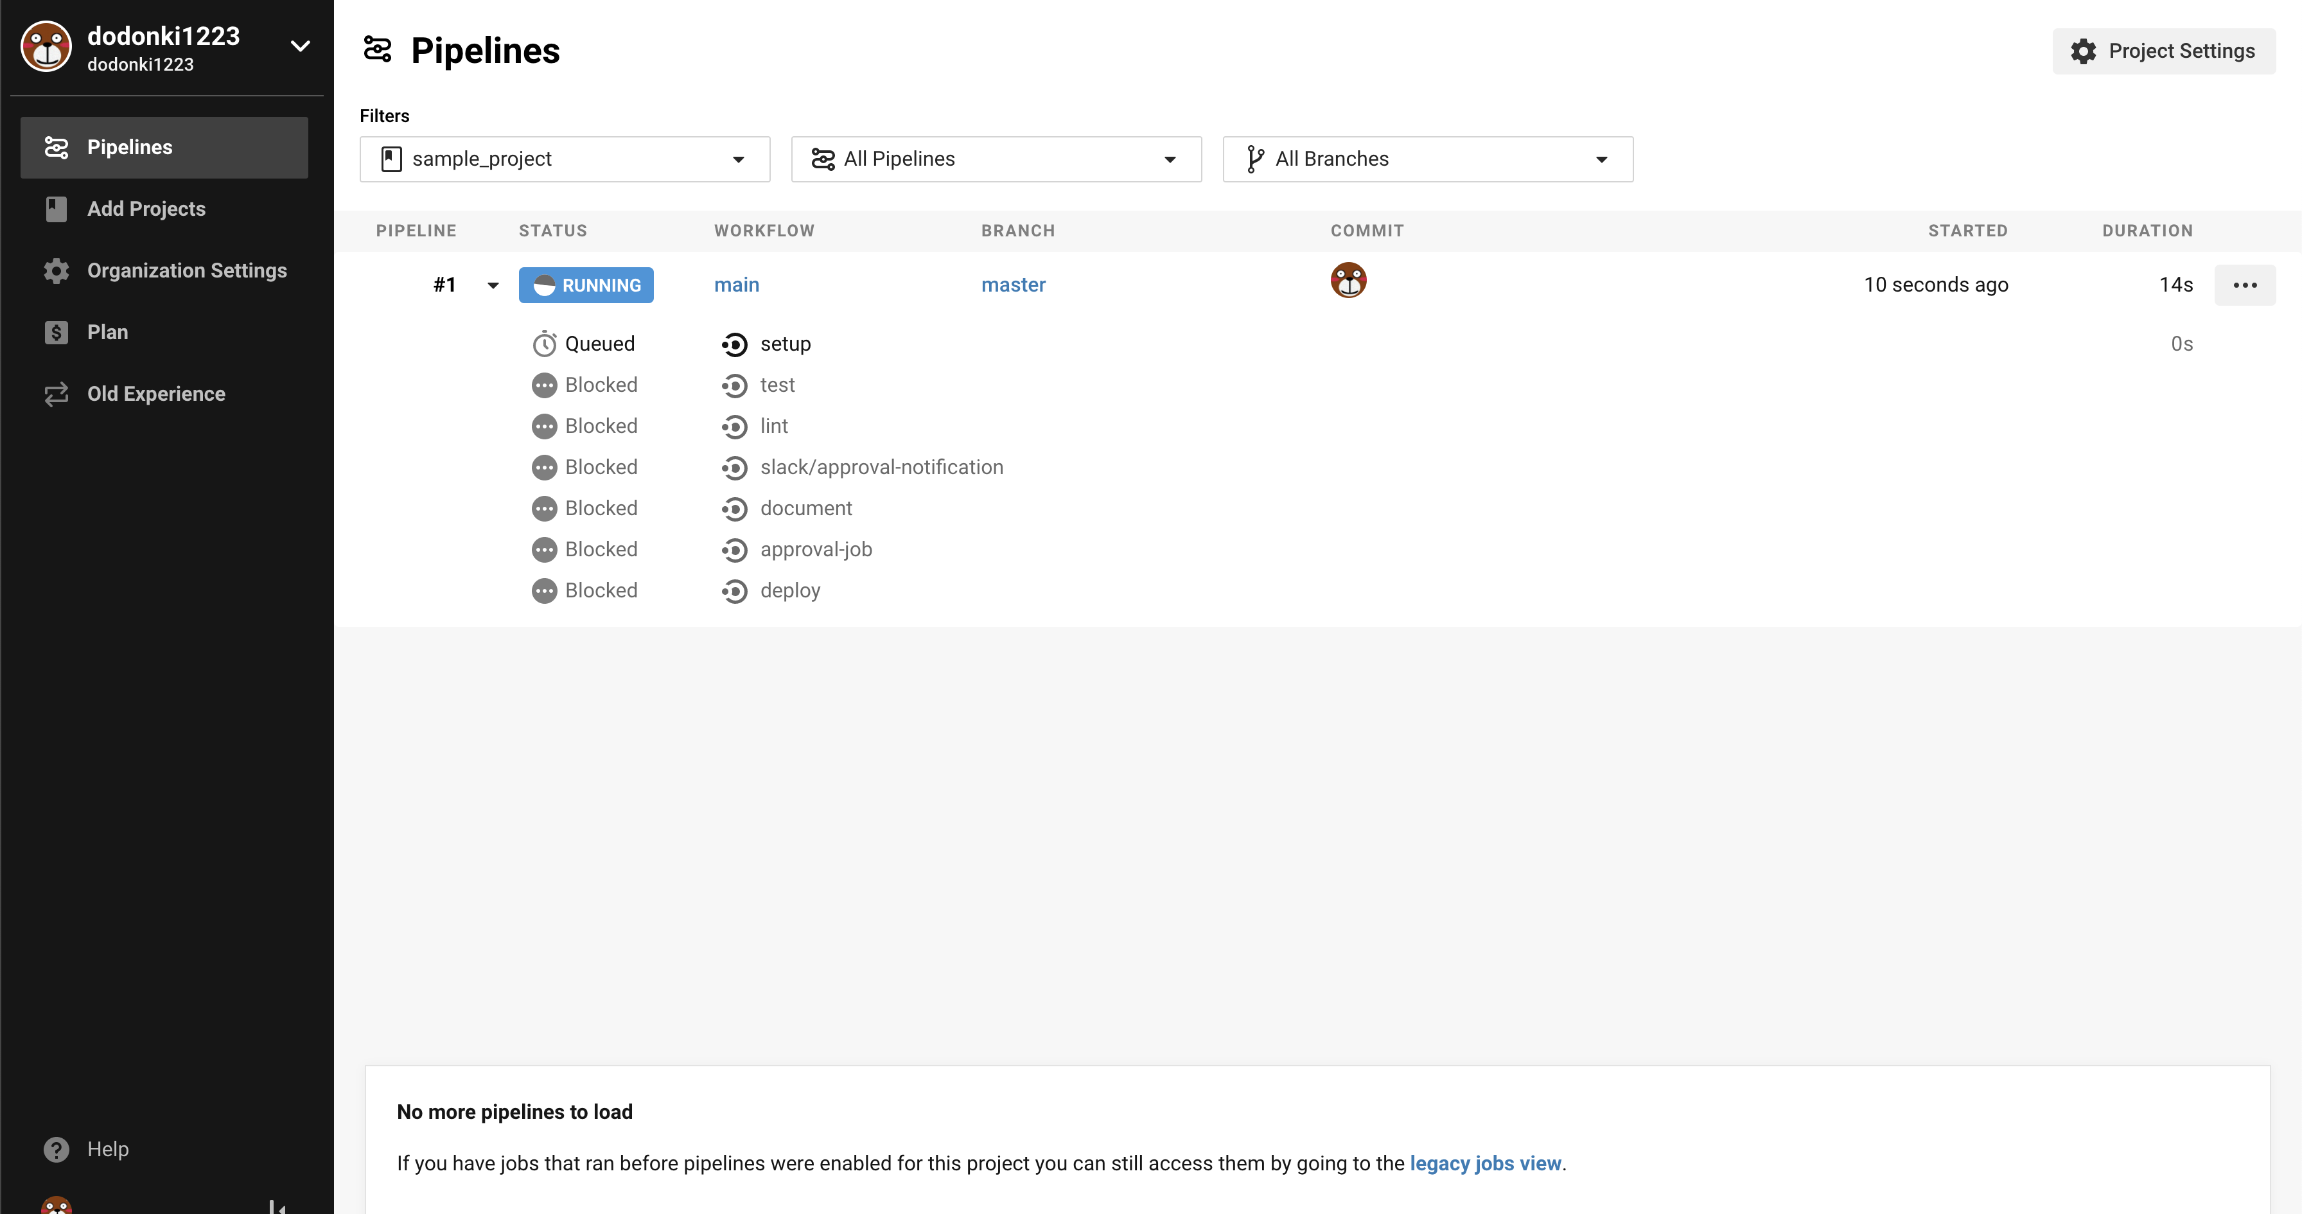Open the sample_project filter dropdown

(x=565, y=159)
